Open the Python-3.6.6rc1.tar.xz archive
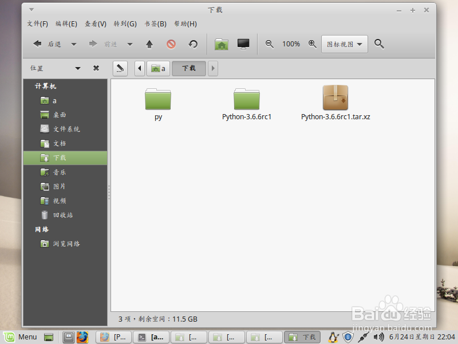Image resolution: width=458 pixels, height=344 pixels. point(335,99)
